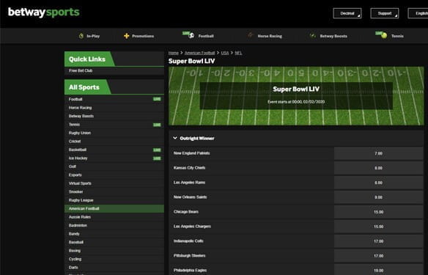Open Rugby Union from the sports list

point(114,133)
